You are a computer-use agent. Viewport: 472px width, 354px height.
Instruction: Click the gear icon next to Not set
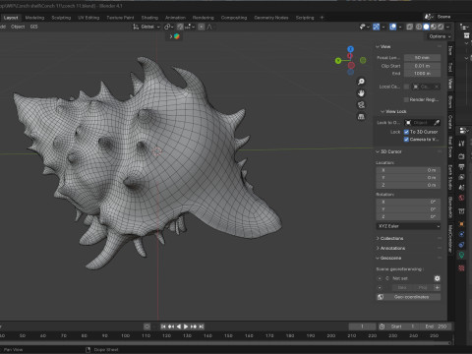tap(437, 278)
